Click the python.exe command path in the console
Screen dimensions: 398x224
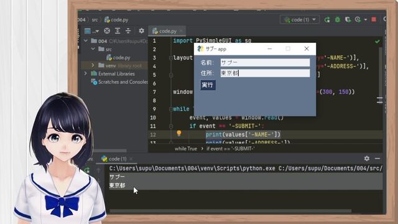(192, 169)
